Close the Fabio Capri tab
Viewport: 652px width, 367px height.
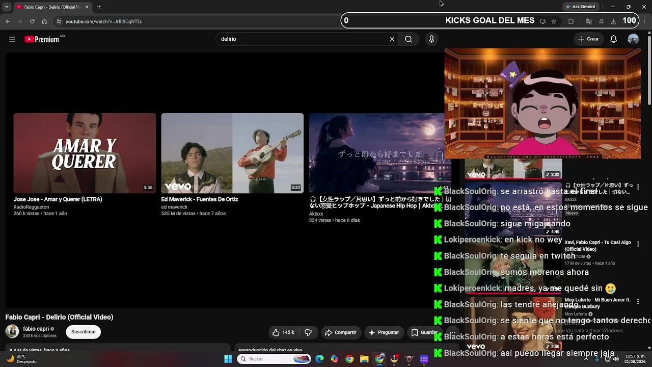(87, 7)
